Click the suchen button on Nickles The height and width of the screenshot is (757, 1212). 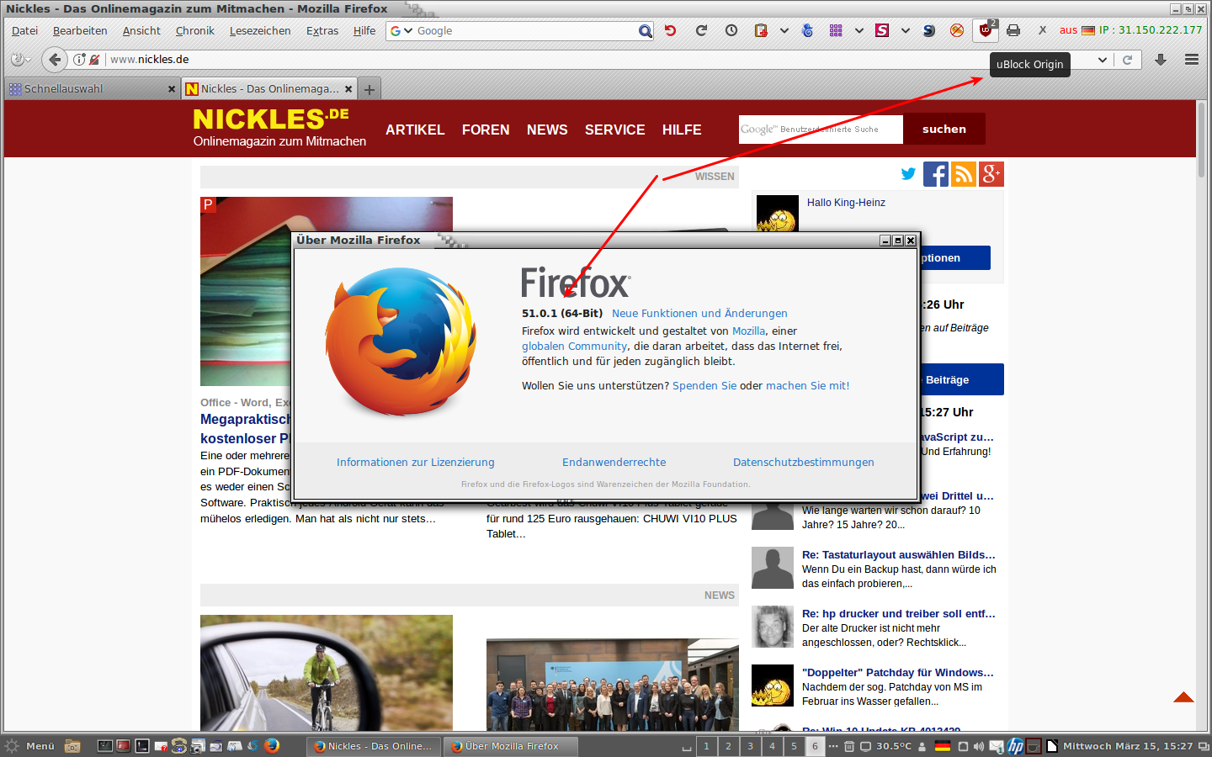click(944, 129)
